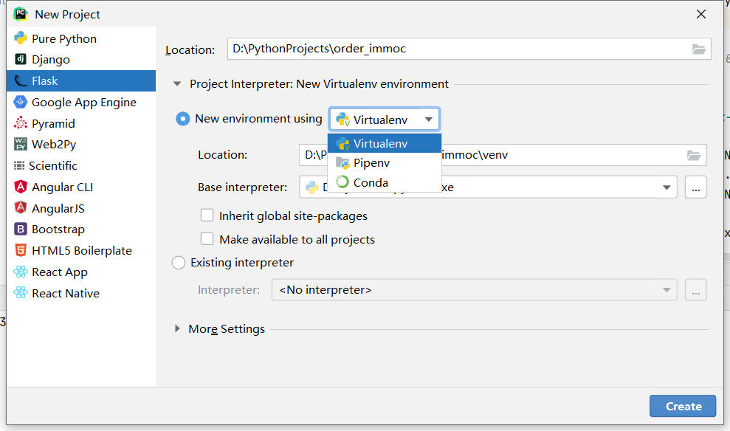Click the React Native icon
Screen dimensions: 730x431
tap(21, 294)
